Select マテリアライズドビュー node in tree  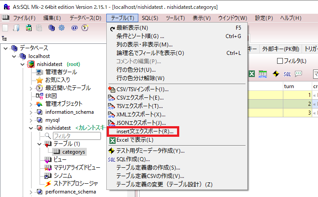click(x=77, y=167)
